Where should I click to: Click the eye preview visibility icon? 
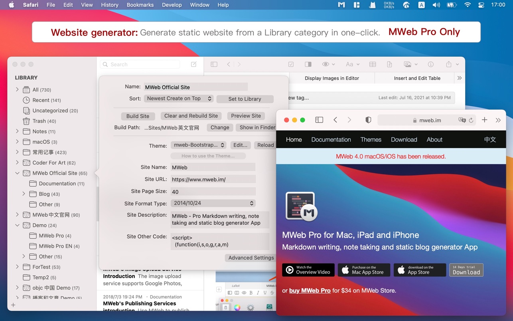click(326, 64)
